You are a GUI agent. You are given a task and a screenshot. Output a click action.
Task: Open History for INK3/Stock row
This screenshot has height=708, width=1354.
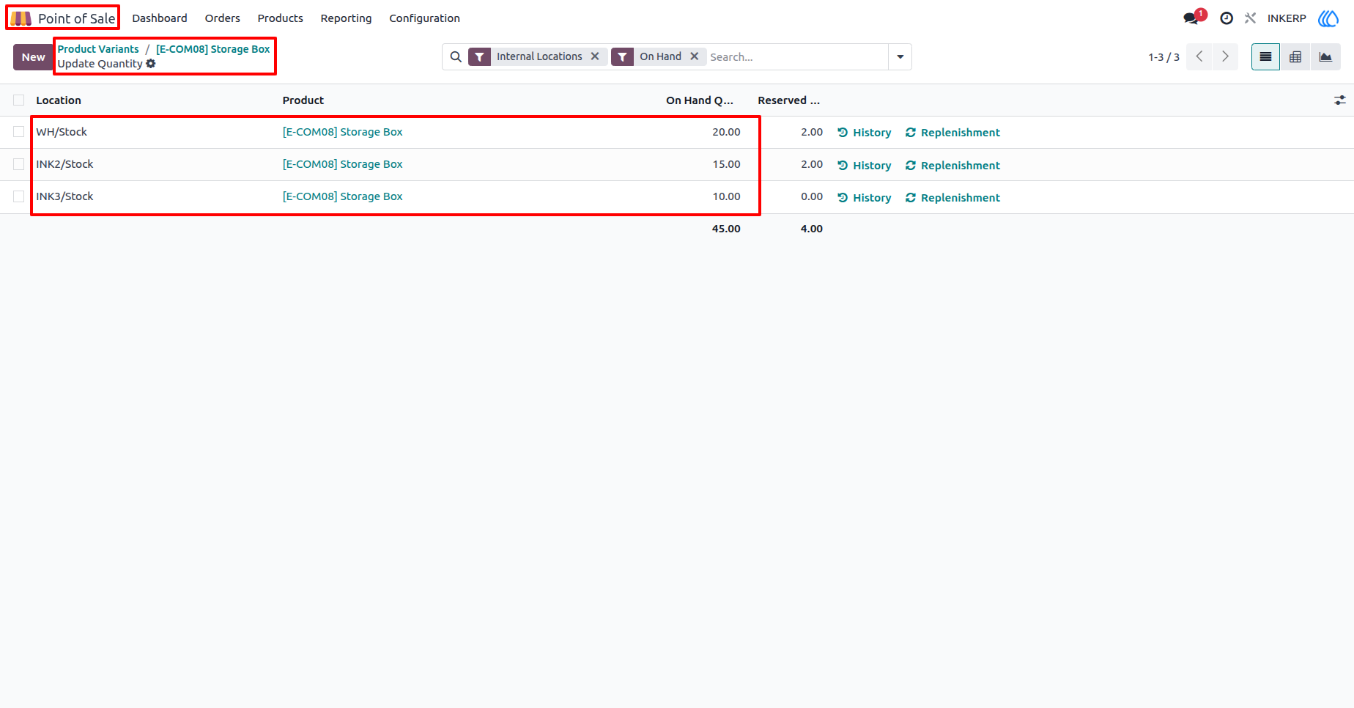pos(865,198)
